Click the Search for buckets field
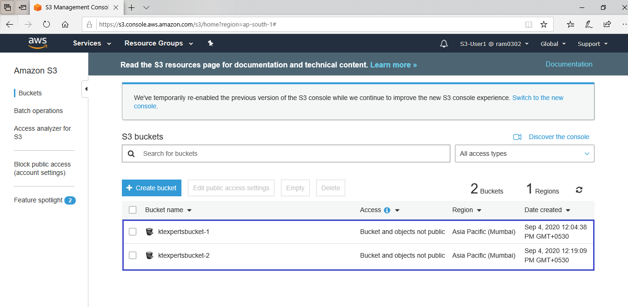Viewport: 628px width, 307px height. [x=286, y=153]
